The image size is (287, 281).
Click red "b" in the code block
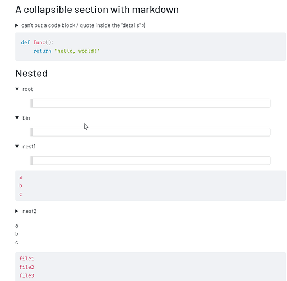pos(21,185)
